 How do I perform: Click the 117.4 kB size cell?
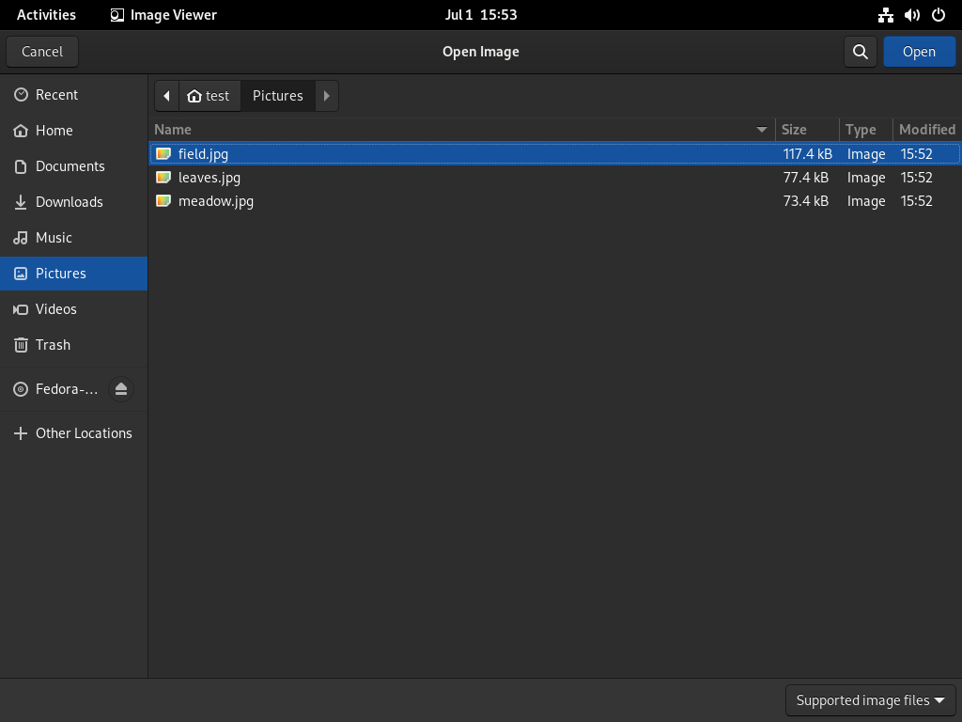coord(807,154)
